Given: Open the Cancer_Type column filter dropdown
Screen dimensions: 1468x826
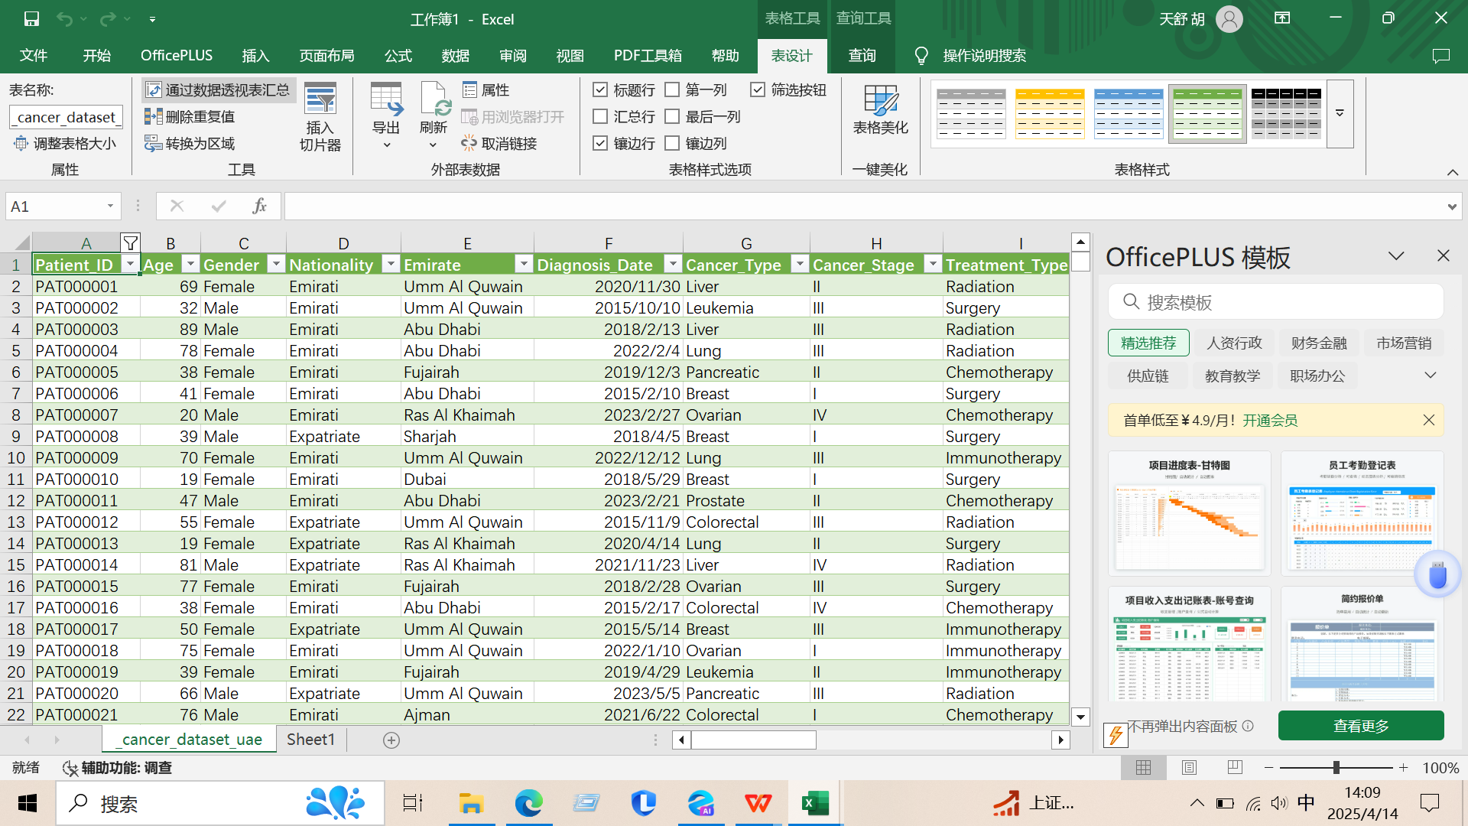Looking at the screenshot, I should pos(800,264).
